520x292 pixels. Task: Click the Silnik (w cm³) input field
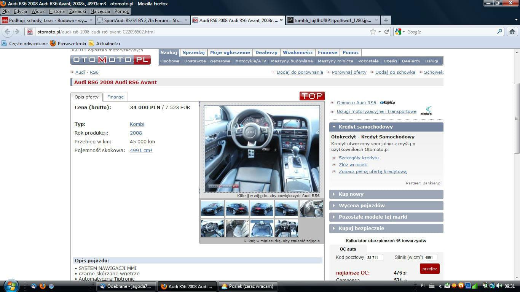(430, 257)
